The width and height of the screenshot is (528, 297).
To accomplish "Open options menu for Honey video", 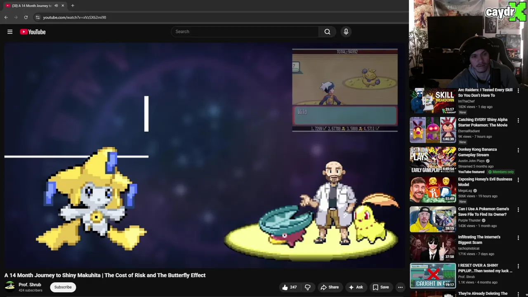I will point(518,180).
